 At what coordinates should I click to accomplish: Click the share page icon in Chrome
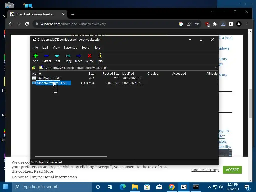(x=189, y=24)
